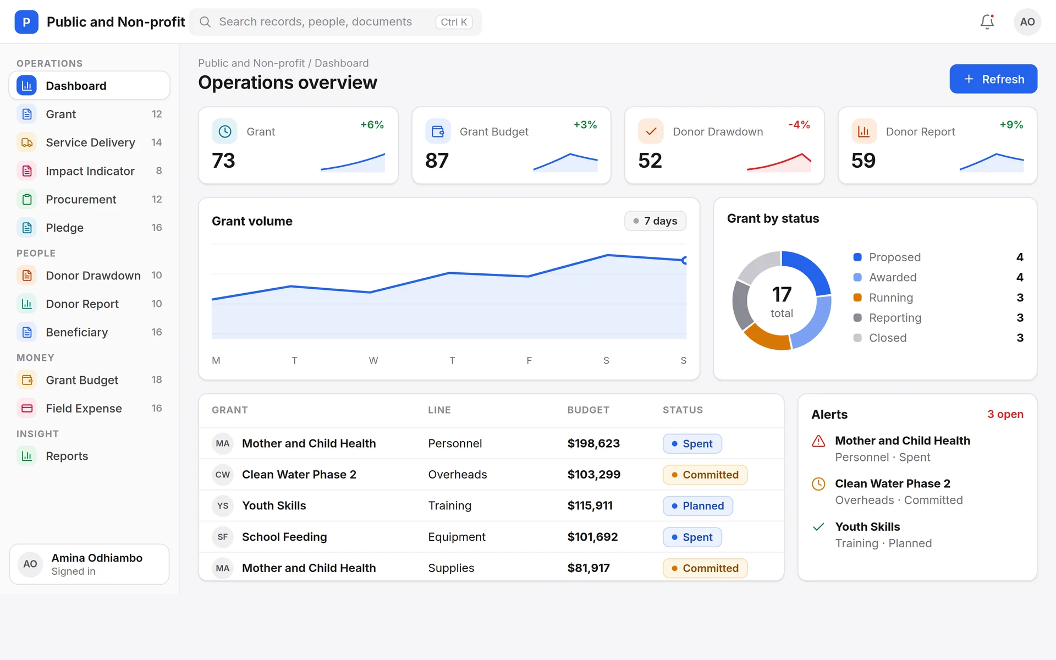The width and height of the screenshot is (1056, 660).
Task: Click the 3 open alerts link
Action: [1005, 414]
